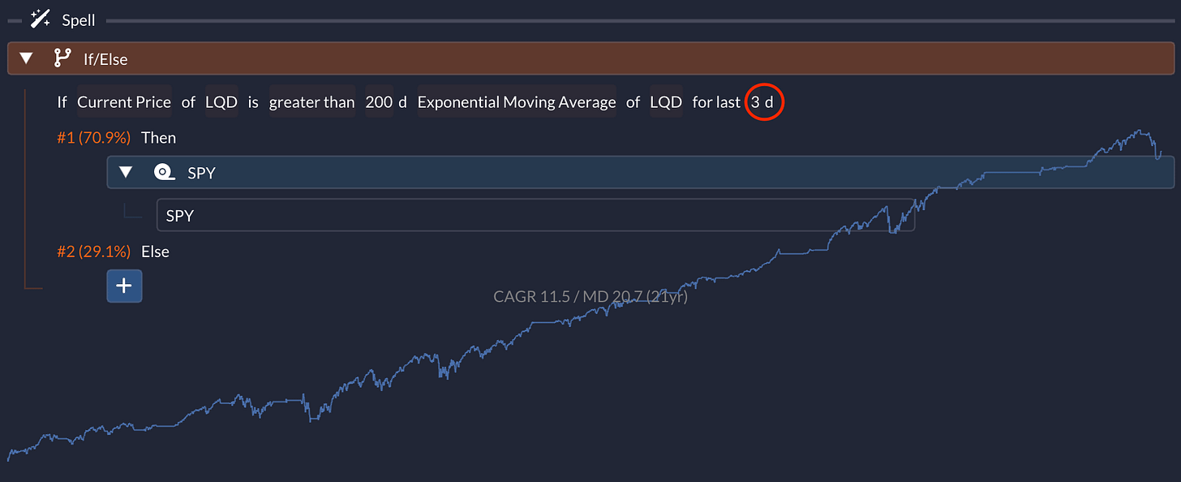This screenshot has height=482, width=1181.
Task: Collapse the If/Else block triangle
Action: point(26,58)
